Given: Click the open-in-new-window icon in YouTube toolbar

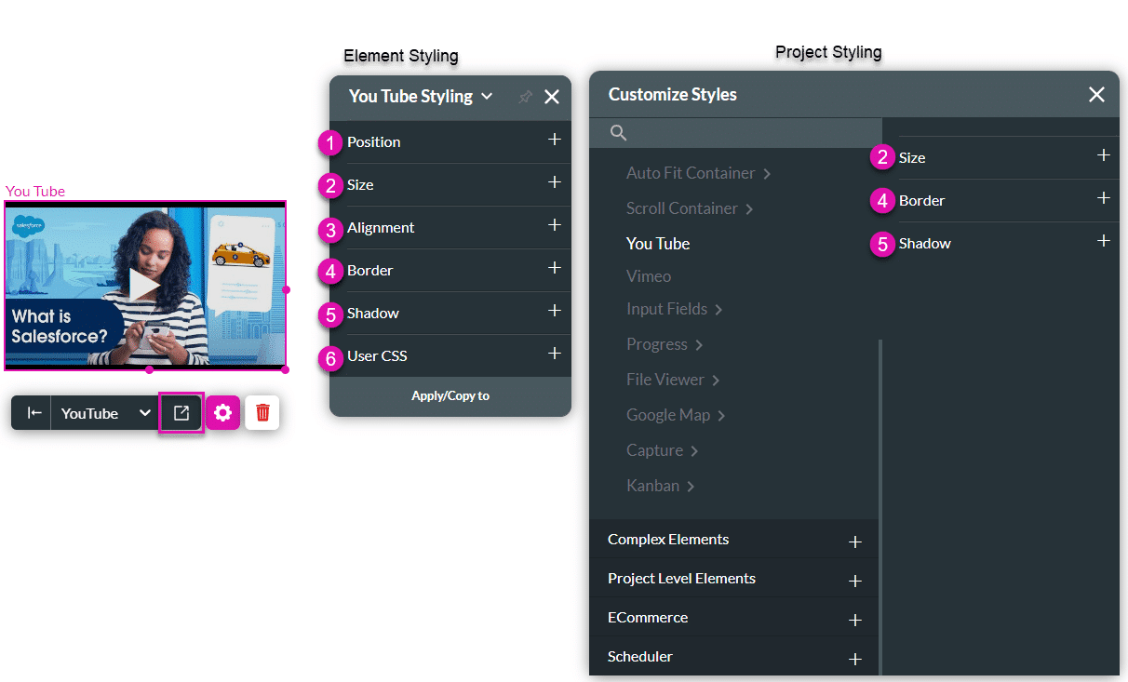Looking at the screenshot, I should click(181, 413).
